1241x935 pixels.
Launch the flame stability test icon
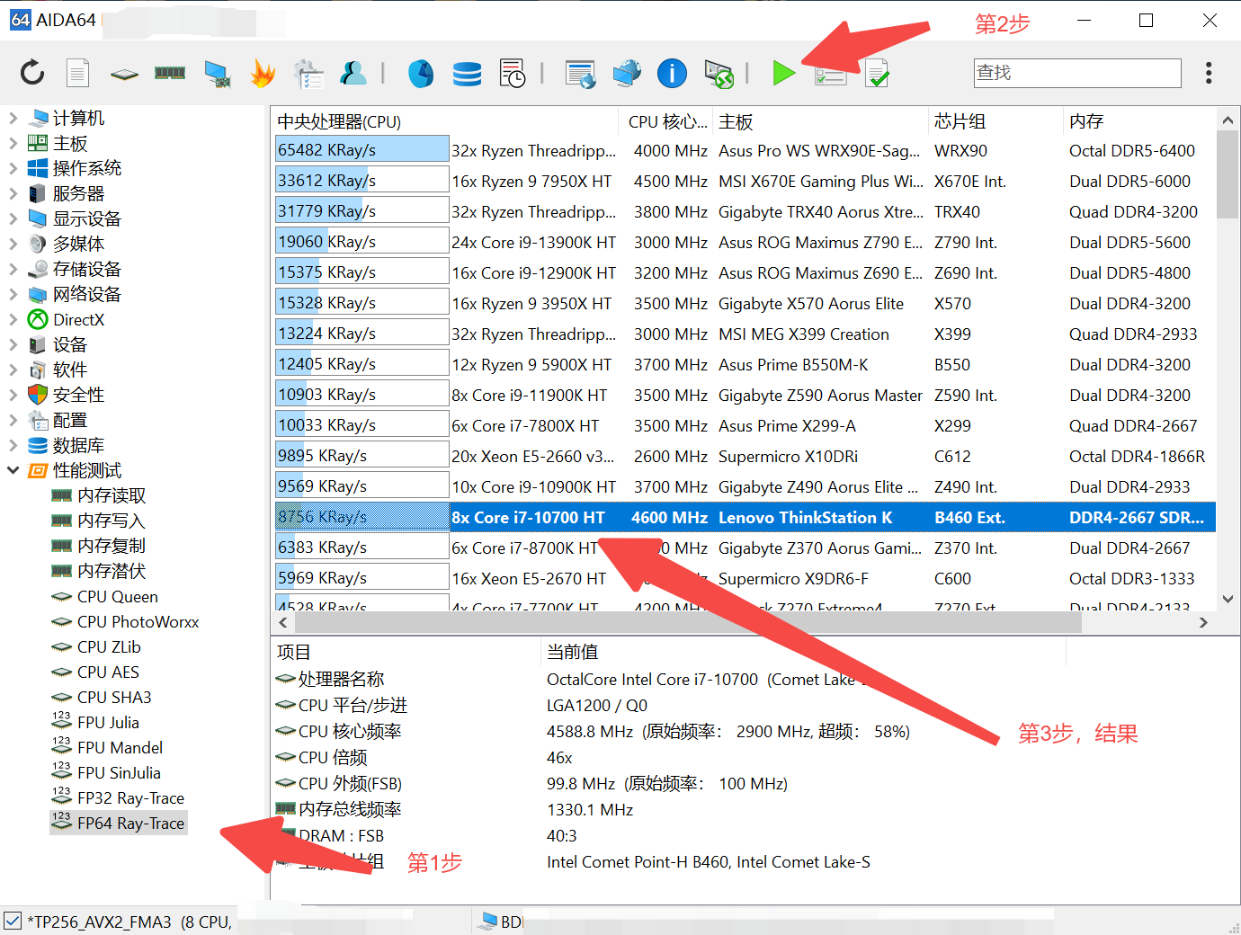pos(263,73)
